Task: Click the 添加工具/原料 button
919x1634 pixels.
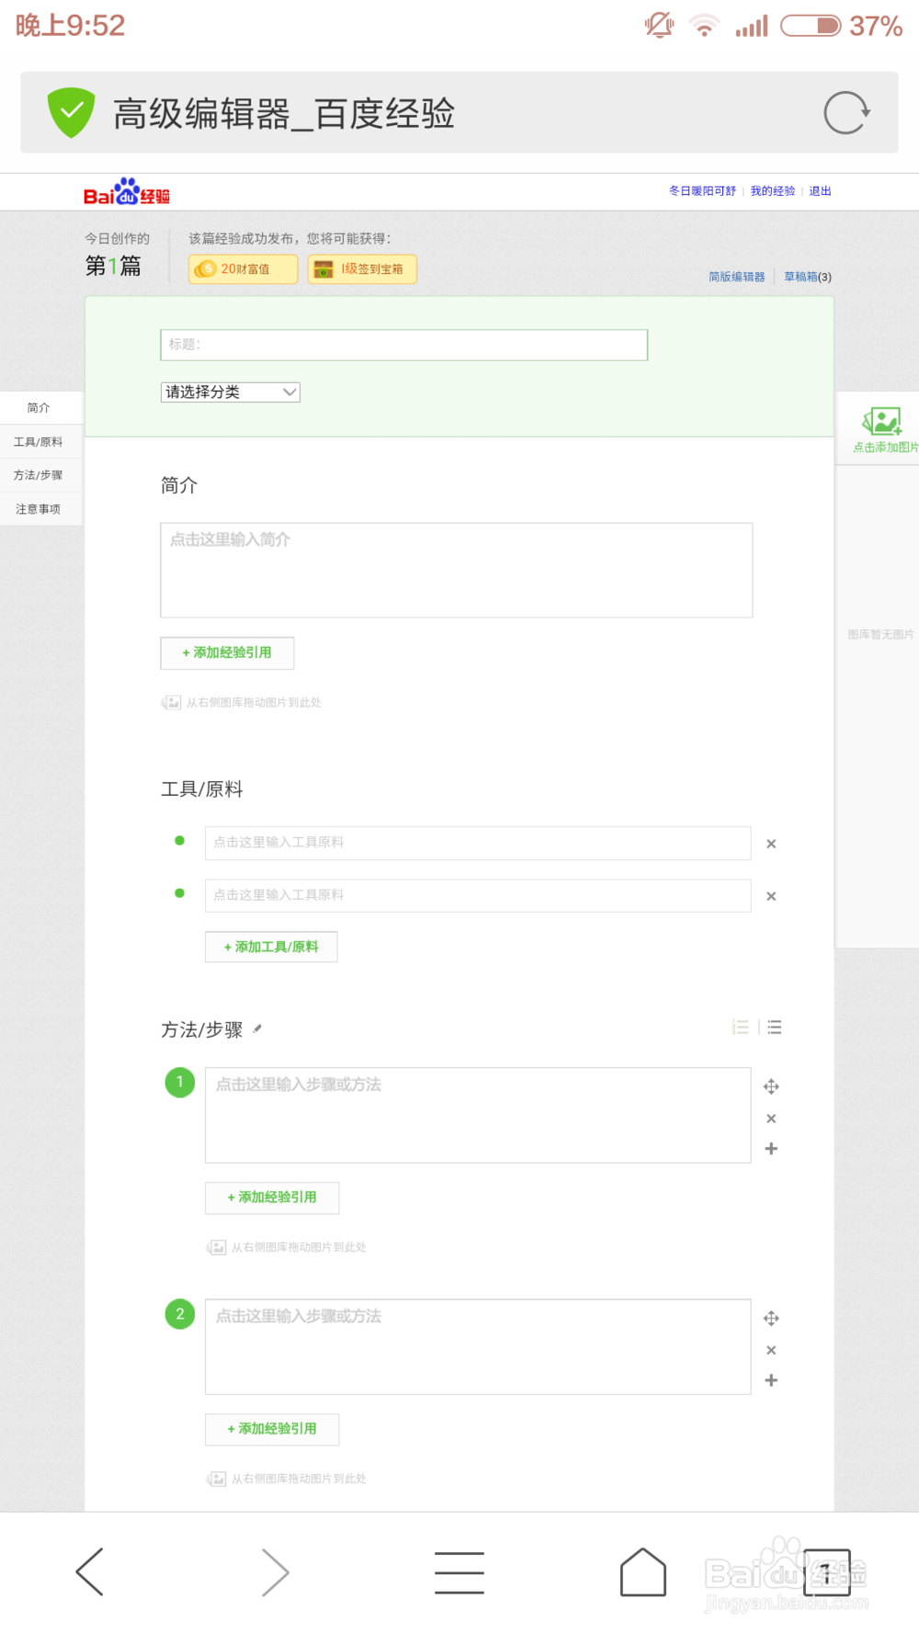Action: point(271,947)
